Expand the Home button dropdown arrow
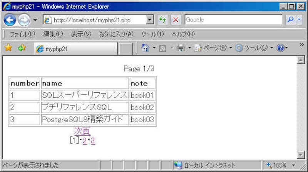 (154, 48)
